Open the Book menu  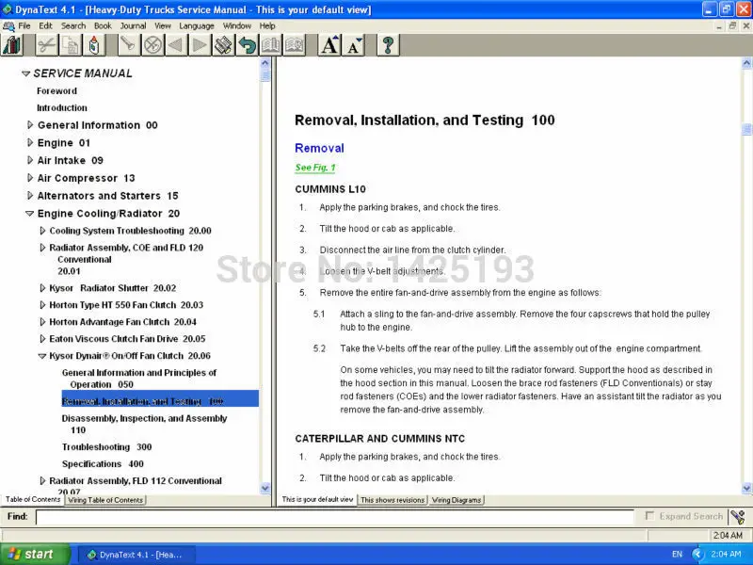pos(103,26)
